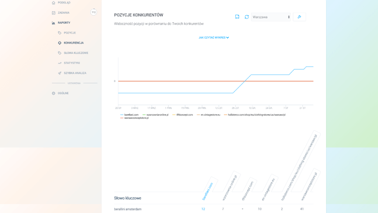Click position value 10 in table
Screen dimensions: 378x213
[x=259, y=209]
